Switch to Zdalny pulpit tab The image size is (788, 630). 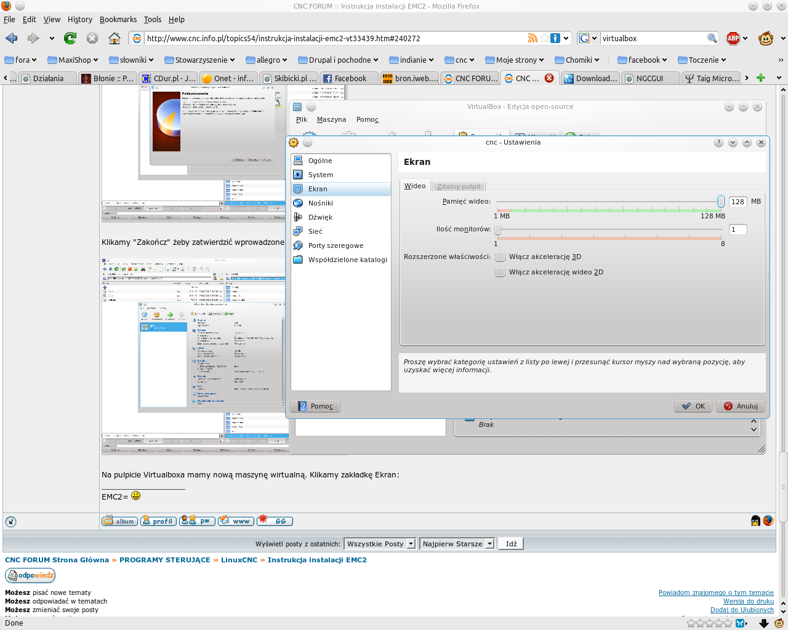(459, 186)
